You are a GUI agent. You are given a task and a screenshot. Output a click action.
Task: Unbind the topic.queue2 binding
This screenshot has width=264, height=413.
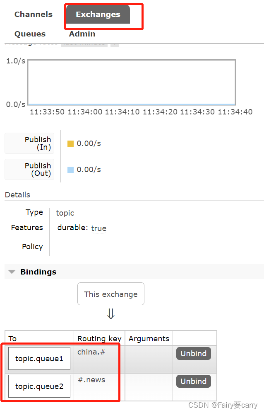point(193,381)
